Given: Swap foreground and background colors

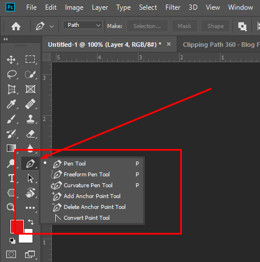Looking at the screenshot, I should (31, 222).
